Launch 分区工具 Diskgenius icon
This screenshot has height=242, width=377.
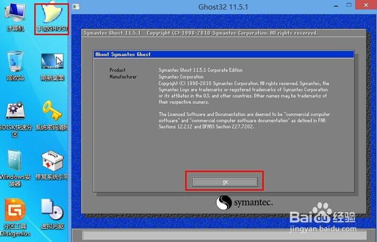coord(15,217)
